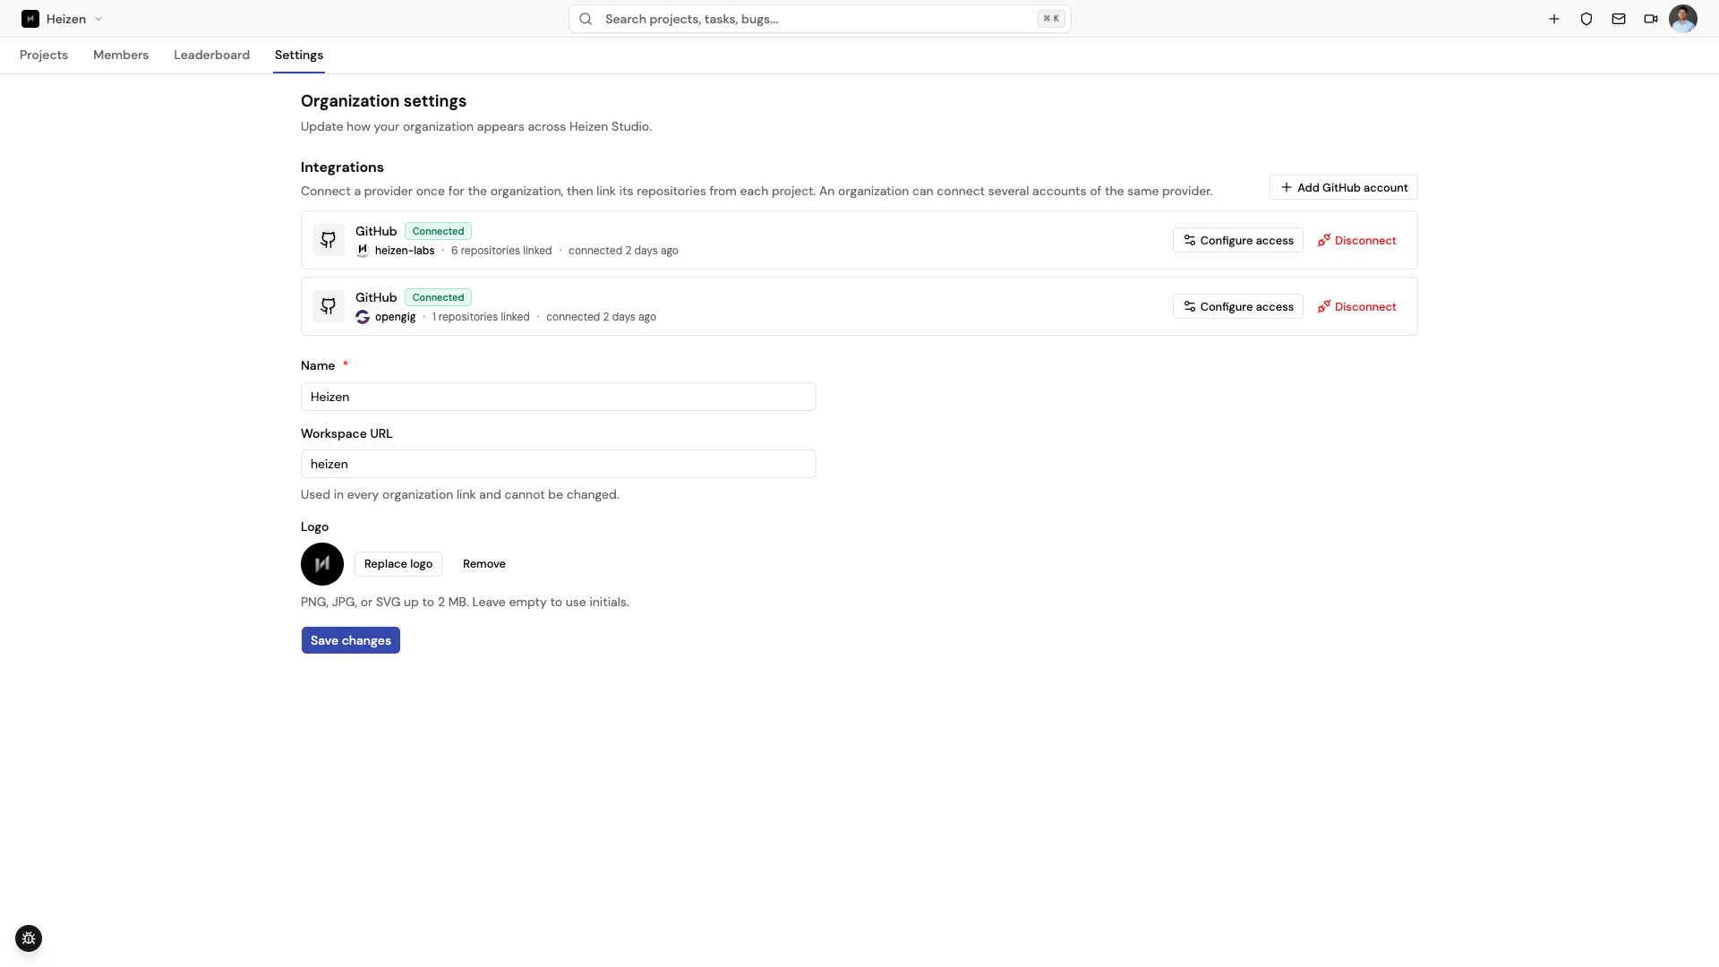This screenshot has height=967, width=1719.
Task: Click the Connected badge for opengig
Action: [x=438, y=297]
